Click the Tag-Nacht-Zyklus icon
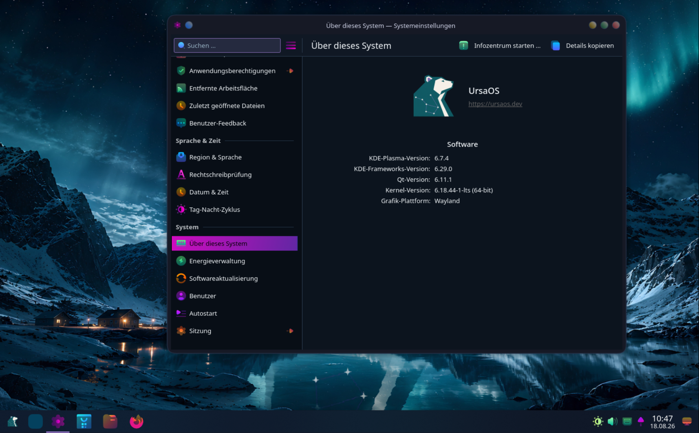699x433 pixels. pyautogui.click(x=181, y=210)
